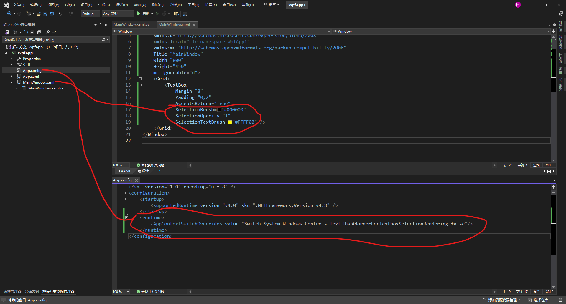This screenshot has height=304, width=566.
Task: Open the Debug configuration dropdown
Action: coord(91,14)
